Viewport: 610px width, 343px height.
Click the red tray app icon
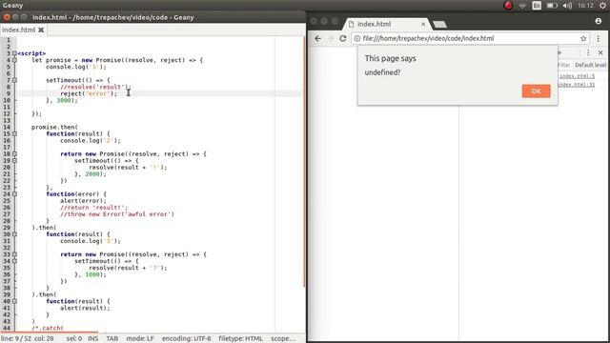[x=508, y=6]
